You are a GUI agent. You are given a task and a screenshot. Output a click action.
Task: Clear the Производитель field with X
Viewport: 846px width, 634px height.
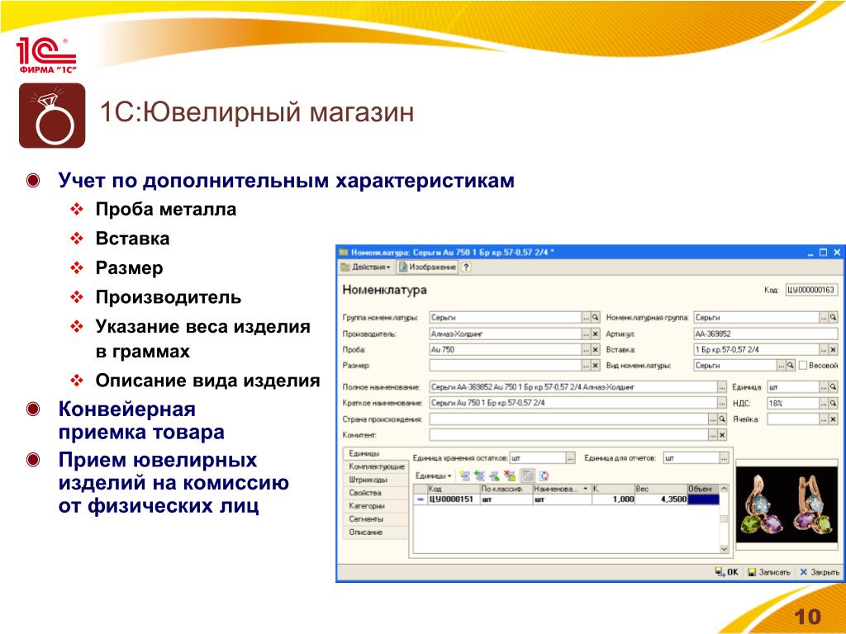595,334
